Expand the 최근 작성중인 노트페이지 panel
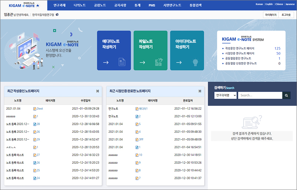The height and width of the screenshot is (190, 297). [x=97, y=91]
